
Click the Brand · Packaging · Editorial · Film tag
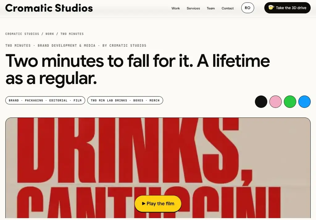pos(45,100)
